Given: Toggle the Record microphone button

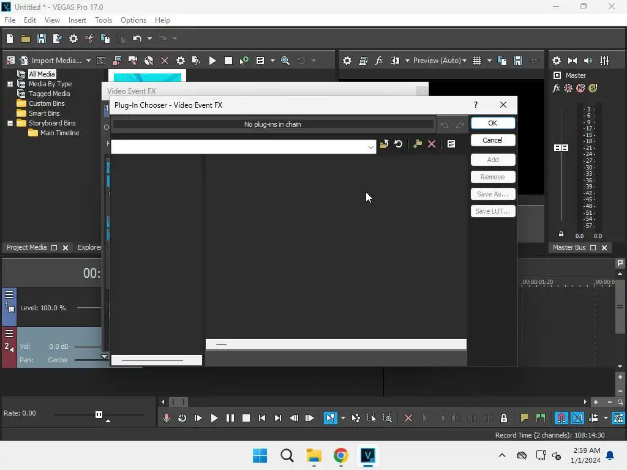Looking at the screenshot, I should click(167, 418).
